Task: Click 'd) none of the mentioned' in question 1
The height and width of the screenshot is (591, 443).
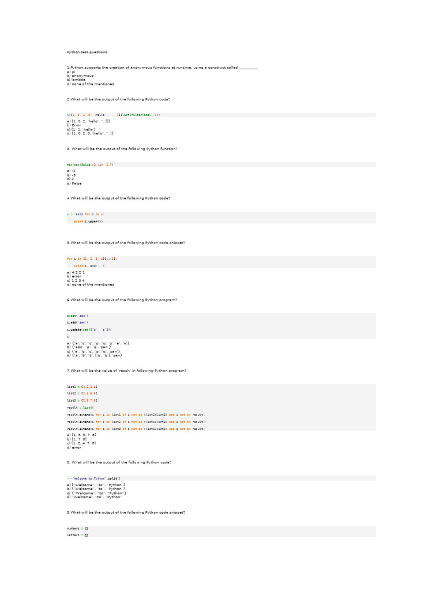Action: click(90, 84)
